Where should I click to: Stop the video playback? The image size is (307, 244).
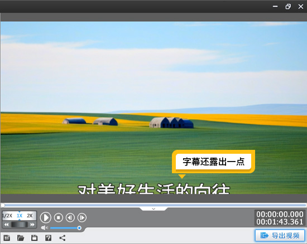click(x=59, y=217)
